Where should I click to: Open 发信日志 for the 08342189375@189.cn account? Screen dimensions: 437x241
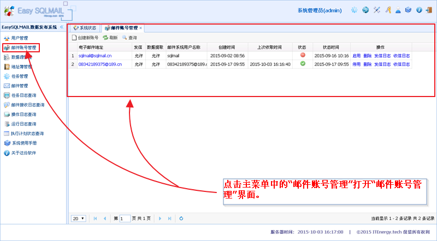click(382, 64)
